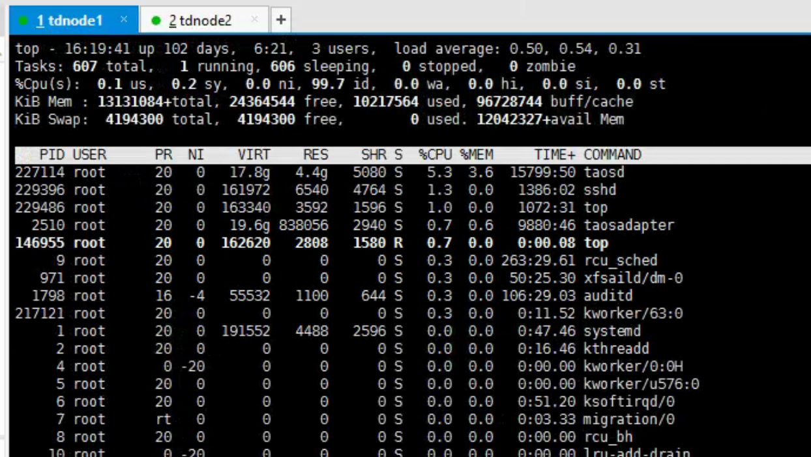Click the 24364544 free memory value

(262, 102)
